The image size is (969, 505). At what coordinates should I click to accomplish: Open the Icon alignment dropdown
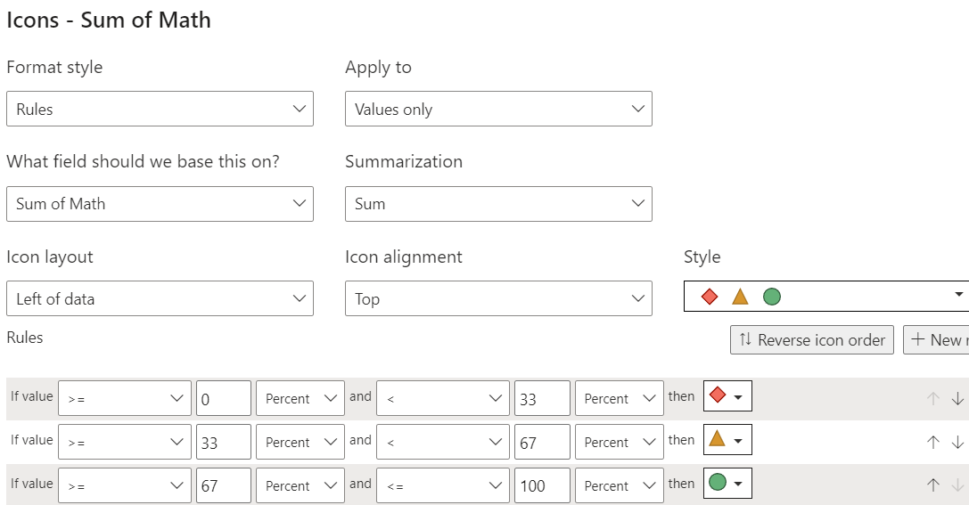pos(498,298)
